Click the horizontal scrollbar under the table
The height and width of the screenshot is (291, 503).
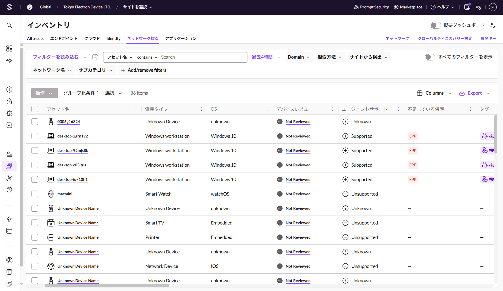tap(107, 285)
